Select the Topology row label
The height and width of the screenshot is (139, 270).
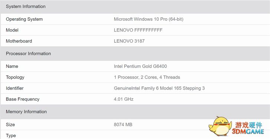[15, 77]
